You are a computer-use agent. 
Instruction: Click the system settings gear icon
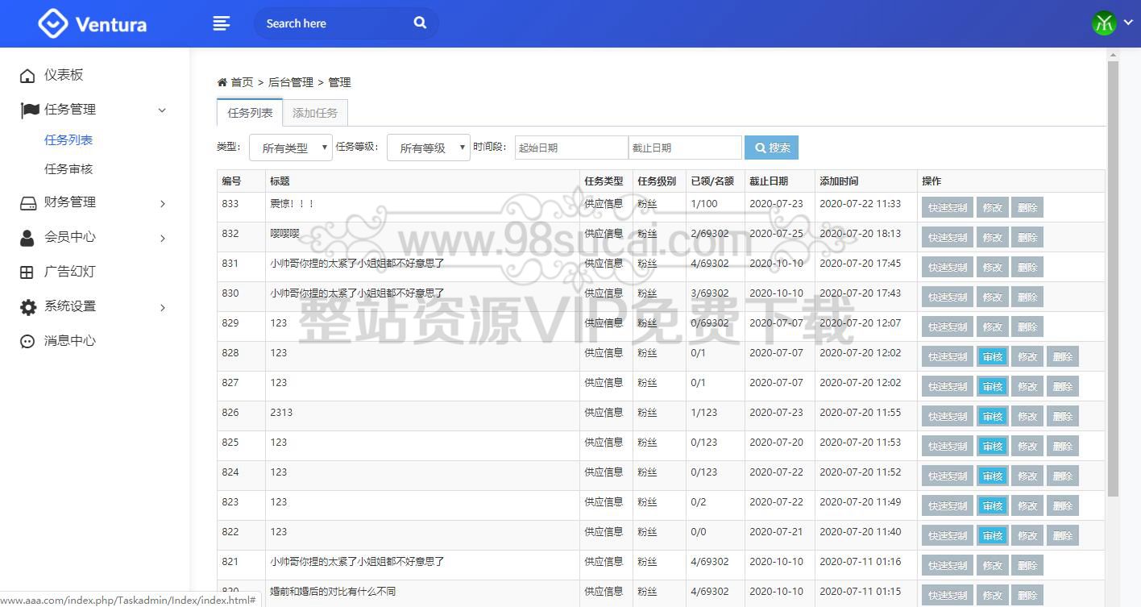(x=28, y=307)
